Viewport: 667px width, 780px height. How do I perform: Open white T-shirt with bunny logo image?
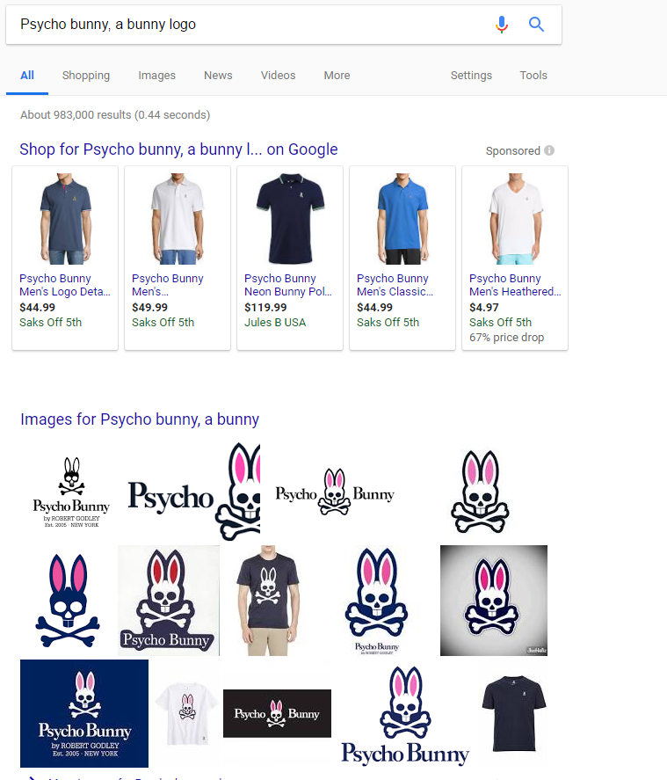[187, 713]
